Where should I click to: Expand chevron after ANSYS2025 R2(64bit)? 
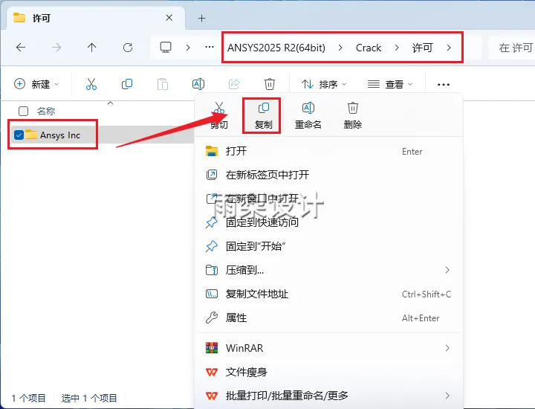(340, 48)
